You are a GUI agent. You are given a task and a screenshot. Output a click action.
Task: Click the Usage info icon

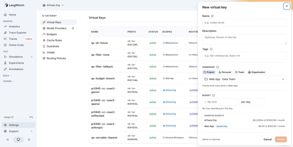pos(12,117)
